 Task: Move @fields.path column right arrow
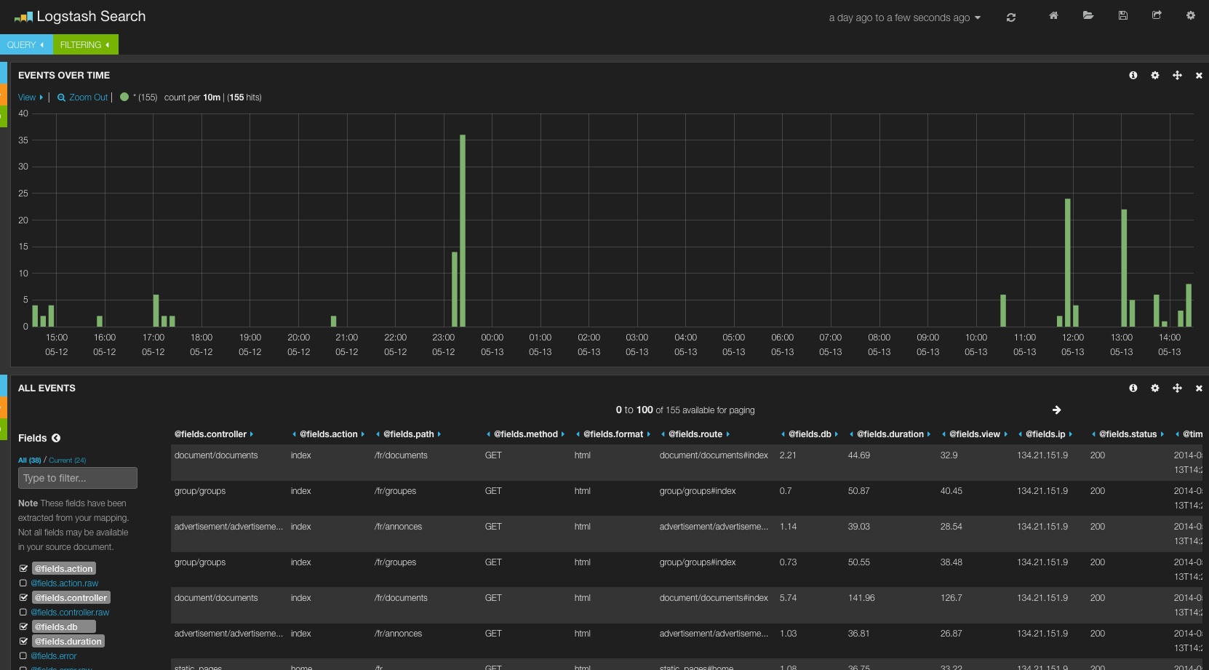click(439, 434)
